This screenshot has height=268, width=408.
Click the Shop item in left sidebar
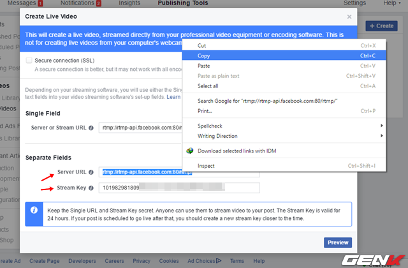point(7,240)
